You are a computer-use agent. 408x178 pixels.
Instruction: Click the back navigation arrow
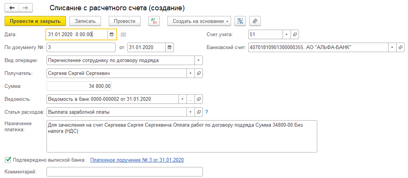point(12,8)
